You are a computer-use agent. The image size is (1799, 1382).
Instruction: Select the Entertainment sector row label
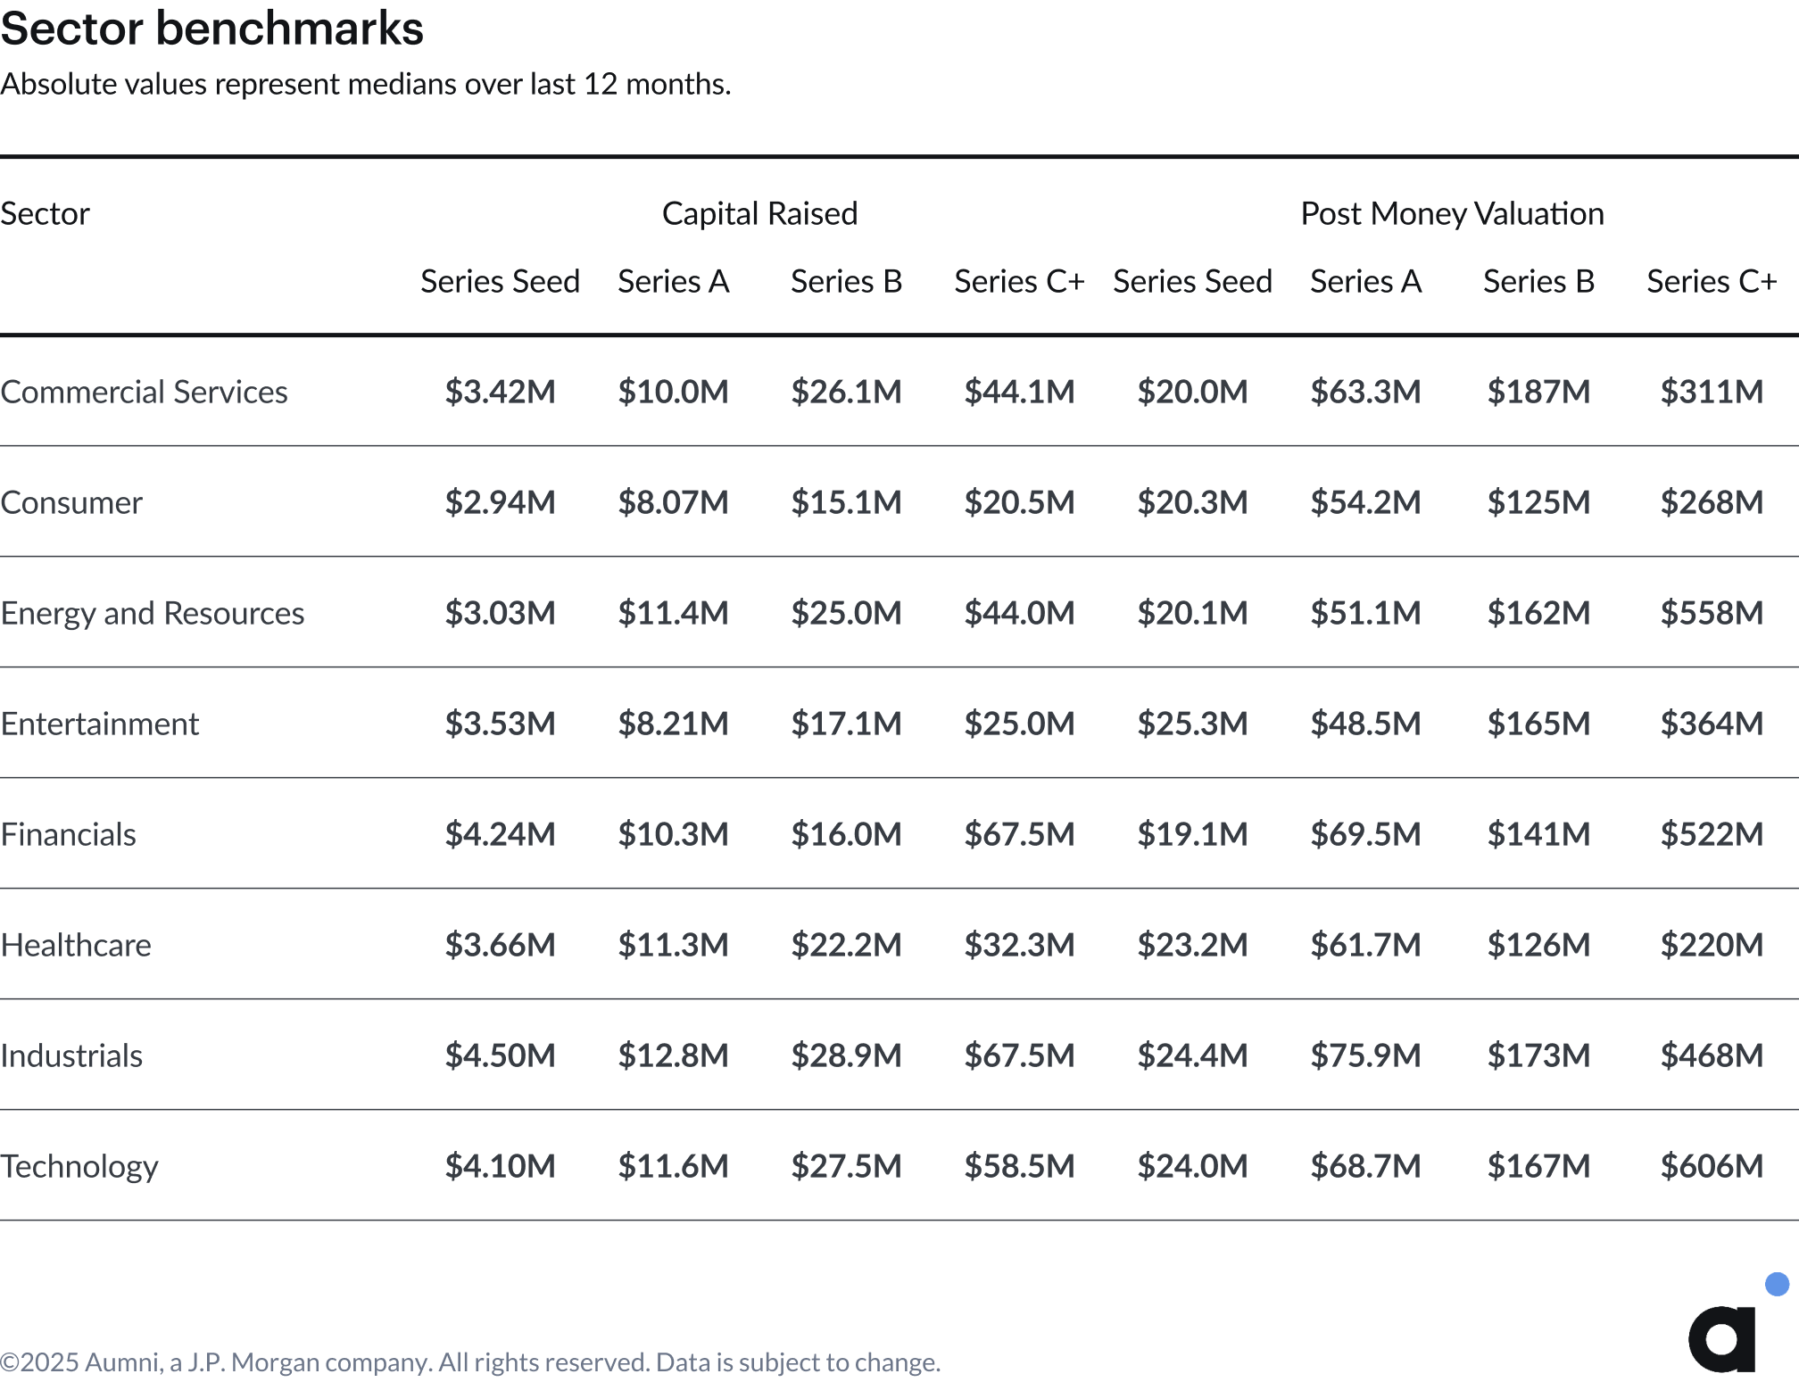click(x=100, y=724)
